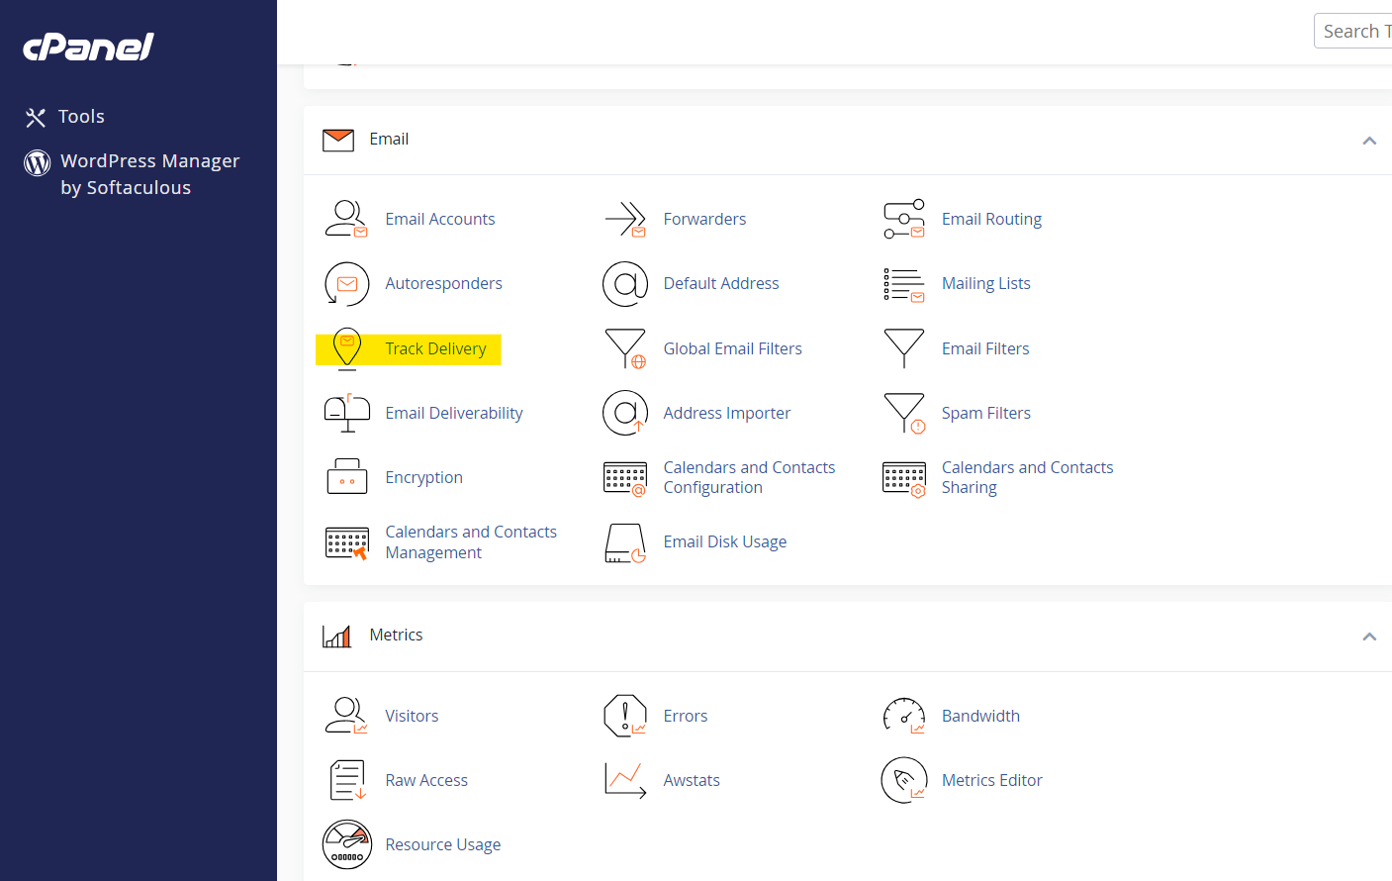The image size is (1392, 881).
Task: Select the Mailing Lists icon
Action: 903,283
